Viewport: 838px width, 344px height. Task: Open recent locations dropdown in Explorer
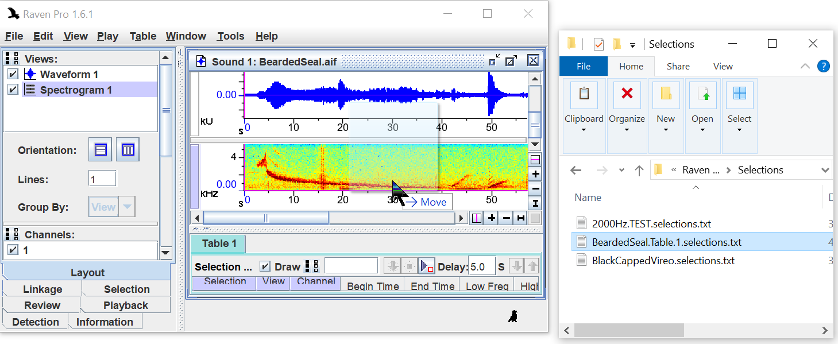pyautogui.click(x=621, y=170)
